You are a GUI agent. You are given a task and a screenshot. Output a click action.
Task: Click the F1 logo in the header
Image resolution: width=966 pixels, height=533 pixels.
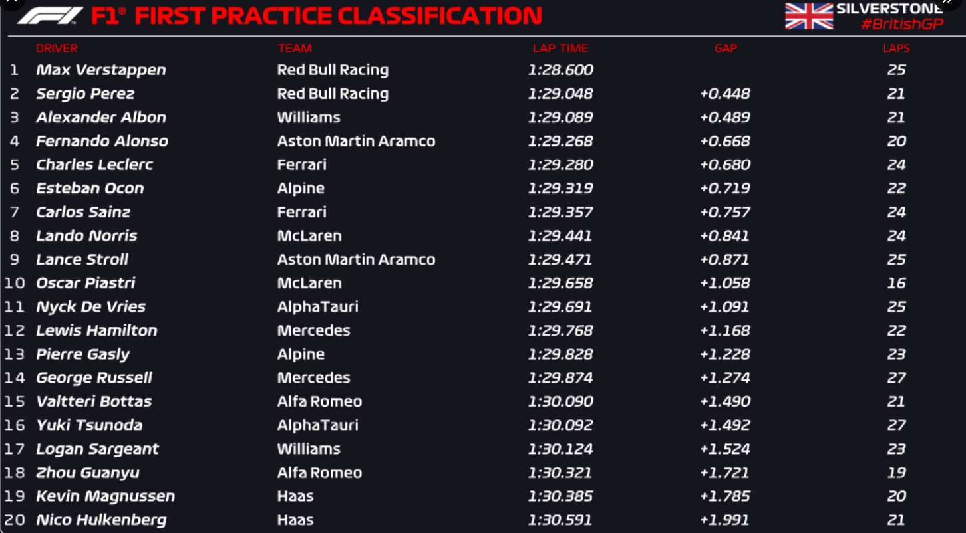pos(51,15)
